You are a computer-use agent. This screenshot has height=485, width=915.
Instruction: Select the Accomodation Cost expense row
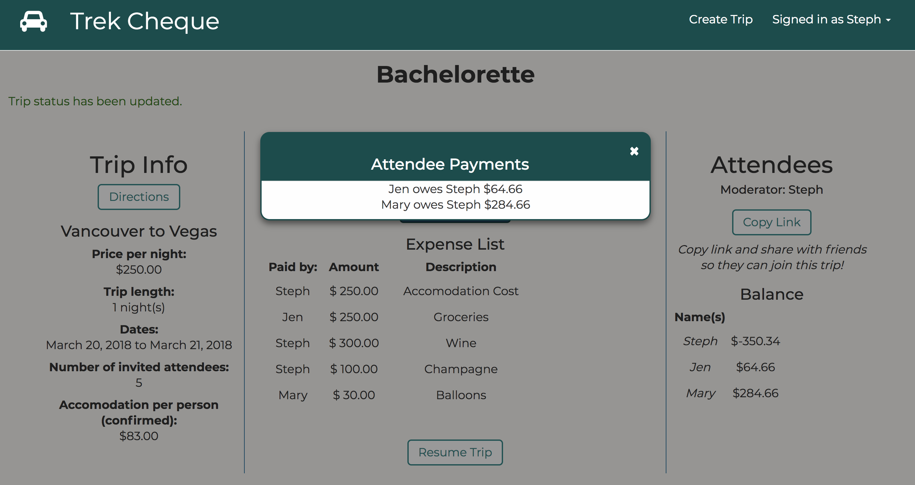click(460, 291)
